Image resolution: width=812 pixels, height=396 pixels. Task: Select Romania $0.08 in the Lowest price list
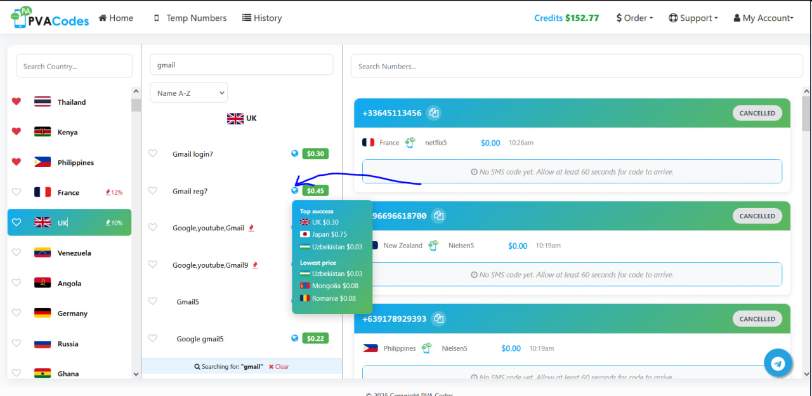click(x=328, y=298)
